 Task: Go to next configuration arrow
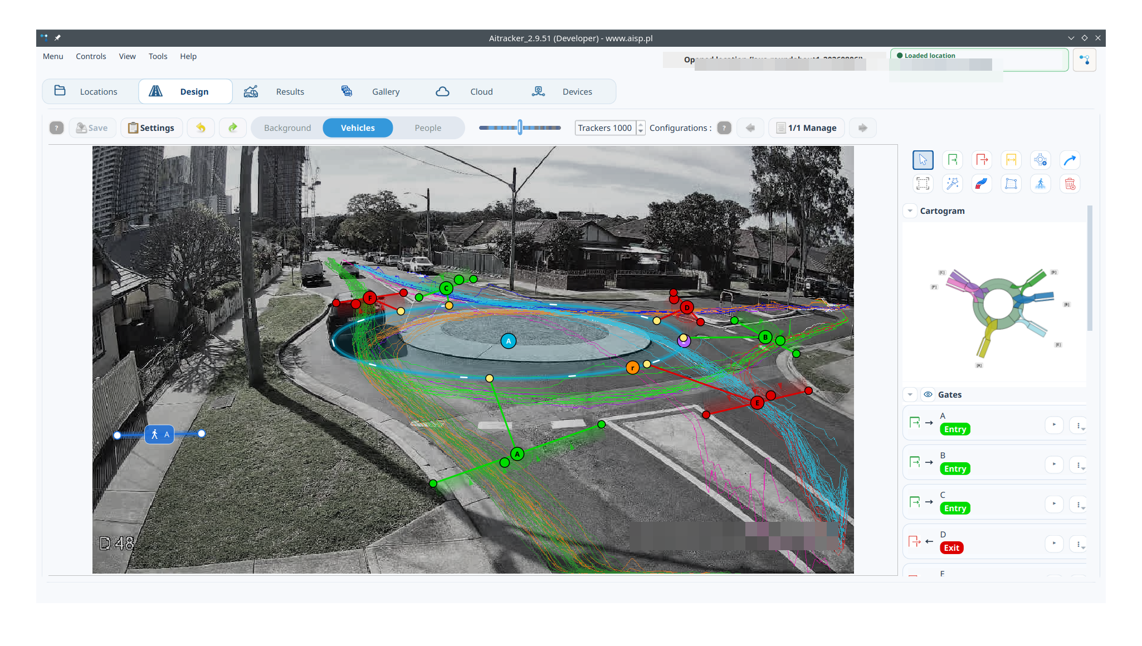[862, 128]
